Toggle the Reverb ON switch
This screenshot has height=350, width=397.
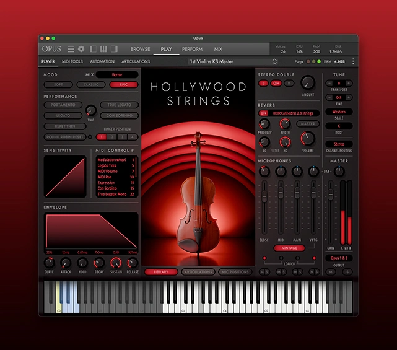tap(263, 113)
